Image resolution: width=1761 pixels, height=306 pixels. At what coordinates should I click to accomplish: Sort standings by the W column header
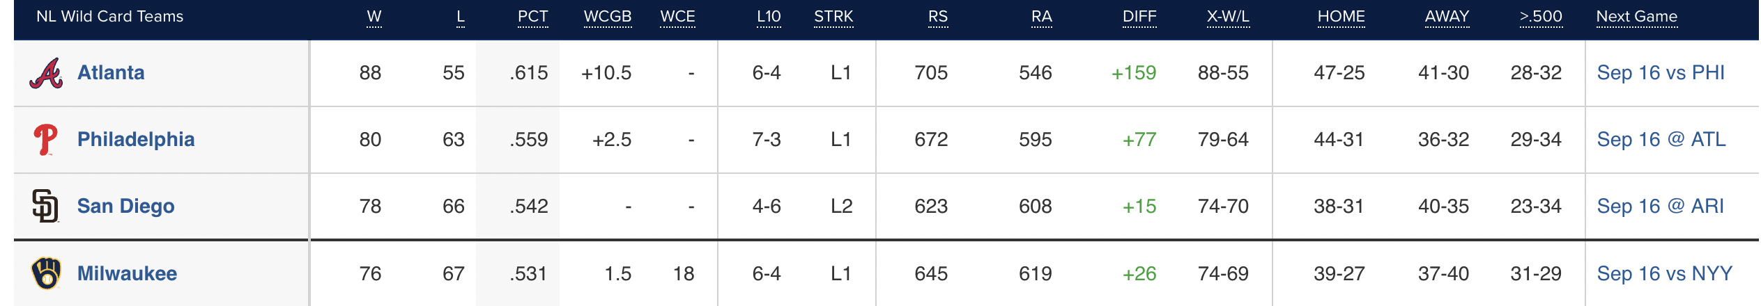(x=374, y=17)
